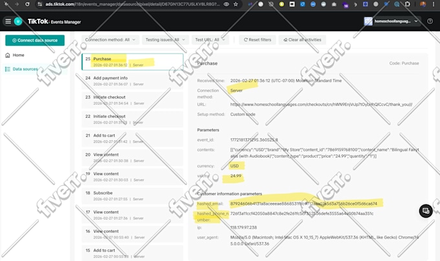Click the user_agent Mozilla/5.0 string
440x261 pixels.
(x=324, y=240)
